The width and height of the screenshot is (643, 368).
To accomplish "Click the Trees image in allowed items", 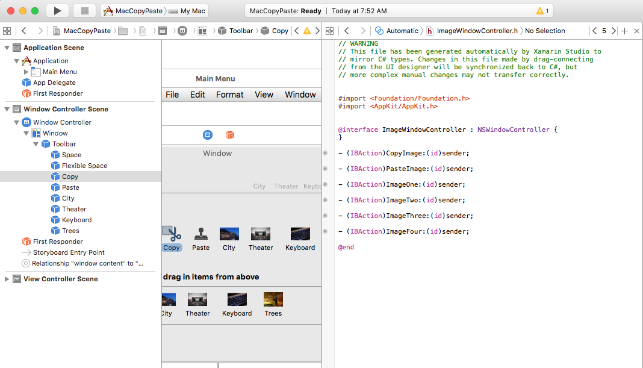I will pos(273,299).
